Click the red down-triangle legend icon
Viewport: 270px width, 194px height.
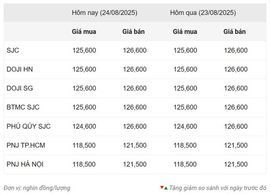(162, 188)
